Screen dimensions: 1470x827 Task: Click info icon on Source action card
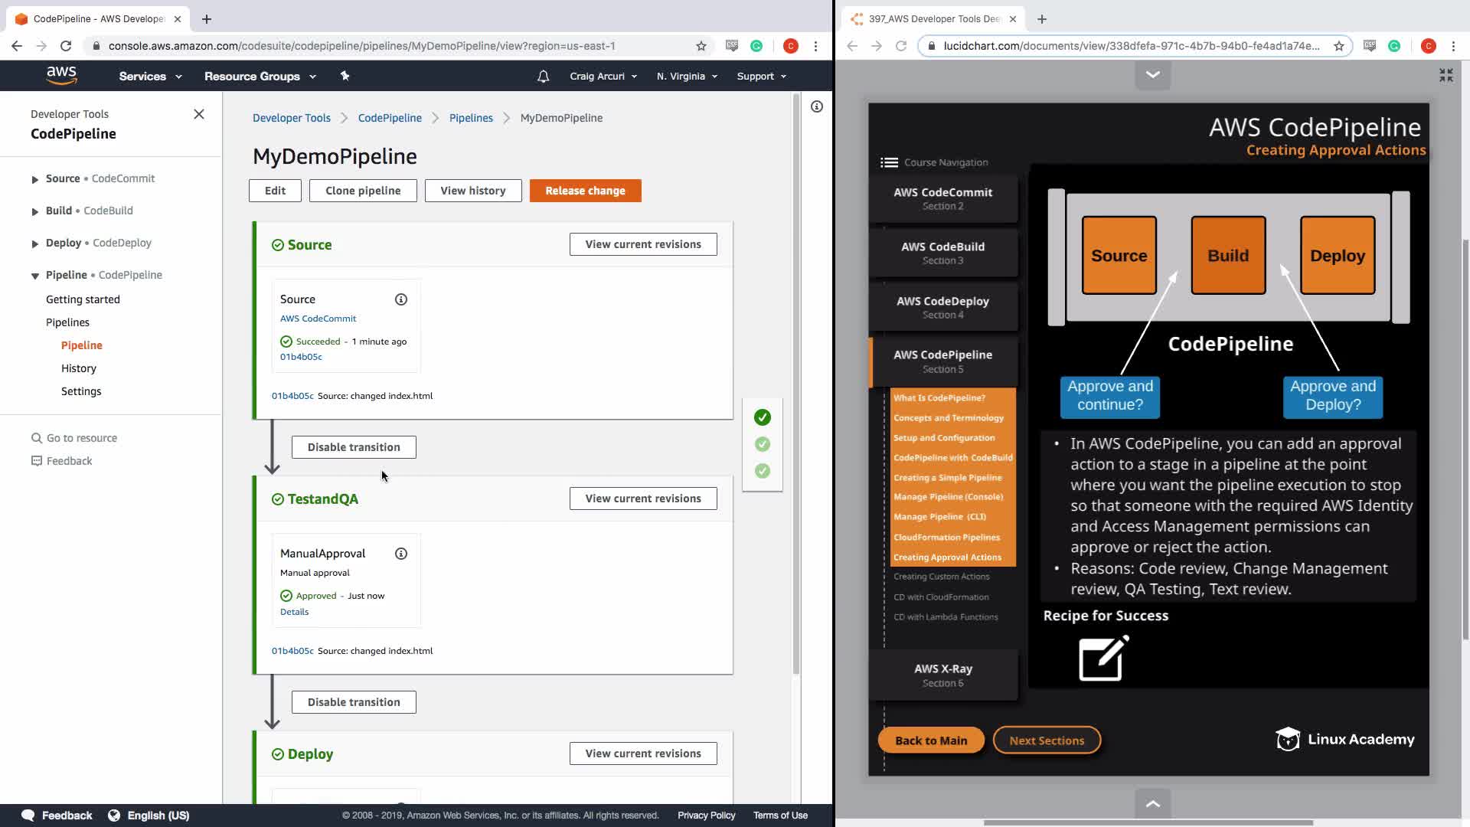[401, 299]
